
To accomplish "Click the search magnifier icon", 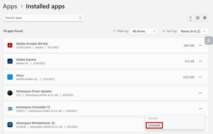I will (x=80, y=18).
